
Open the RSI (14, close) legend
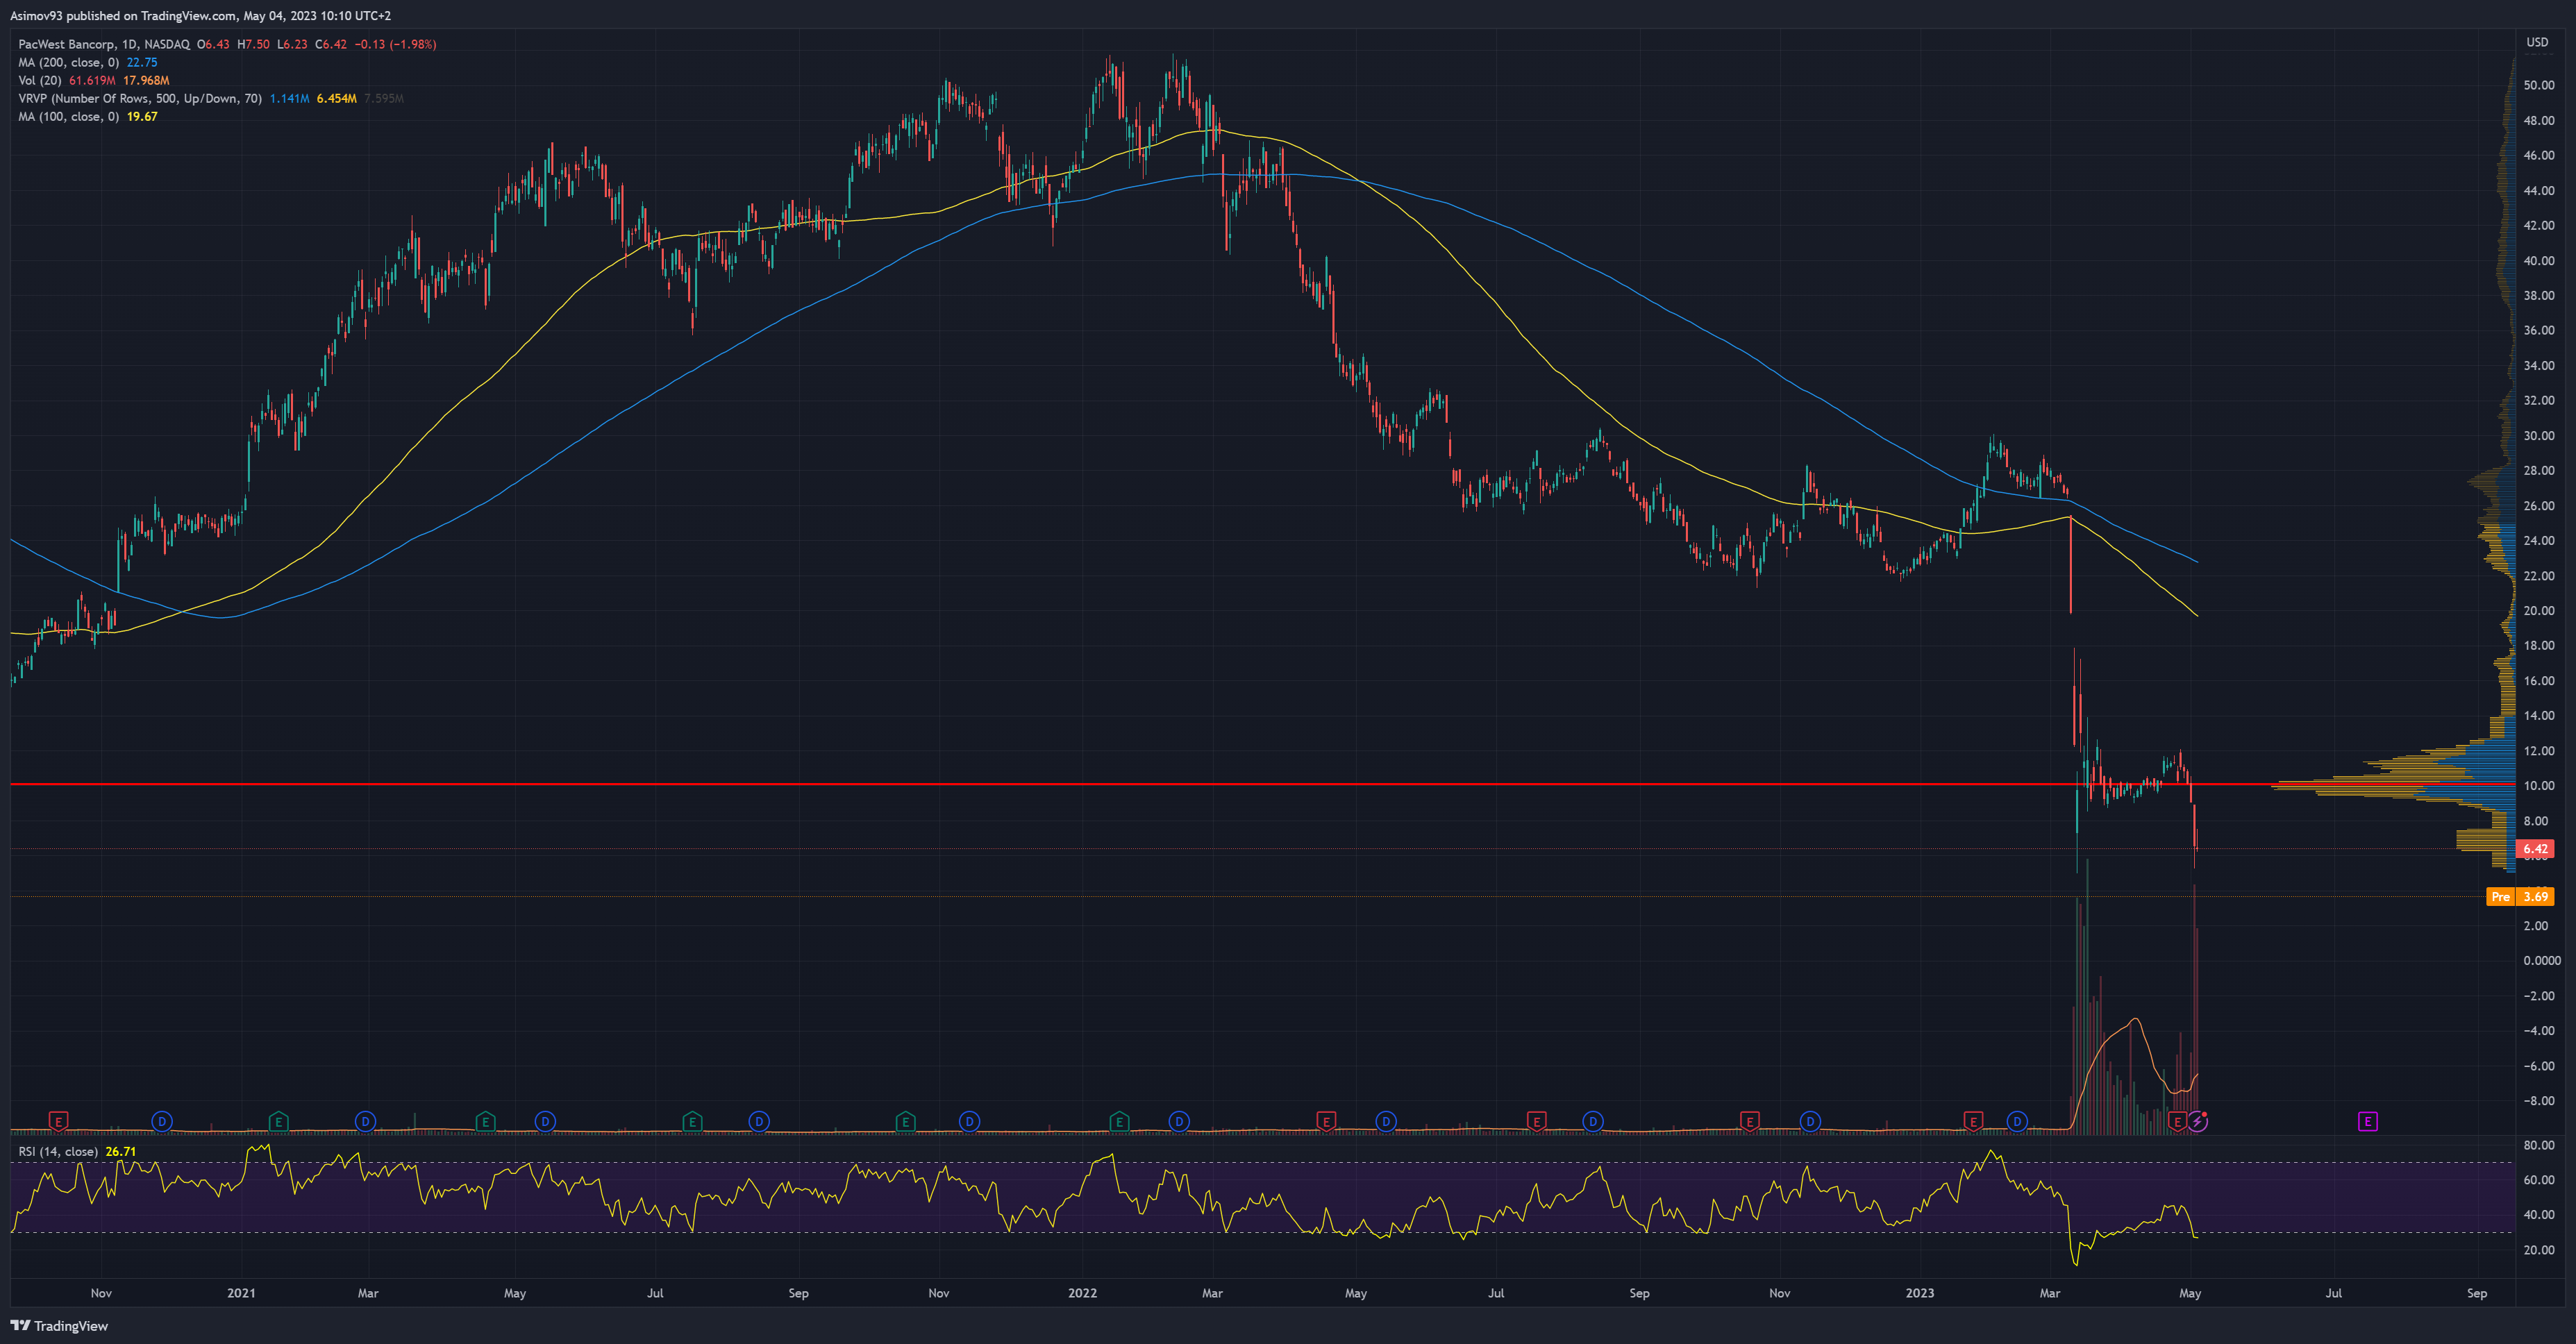[58, 1151]
